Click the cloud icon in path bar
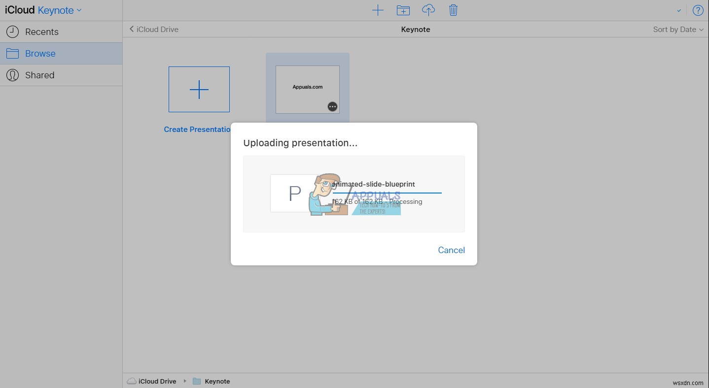709x388 pixels. pyautogui.click(x=132, y=381)
